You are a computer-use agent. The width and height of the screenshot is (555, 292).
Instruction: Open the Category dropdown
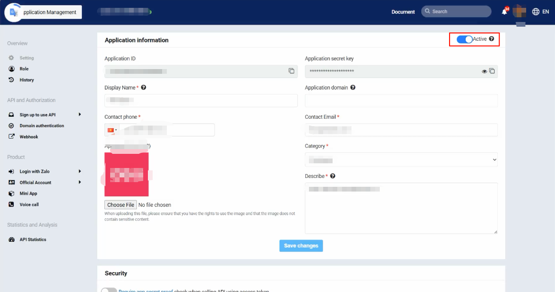(x=401, y=160)
